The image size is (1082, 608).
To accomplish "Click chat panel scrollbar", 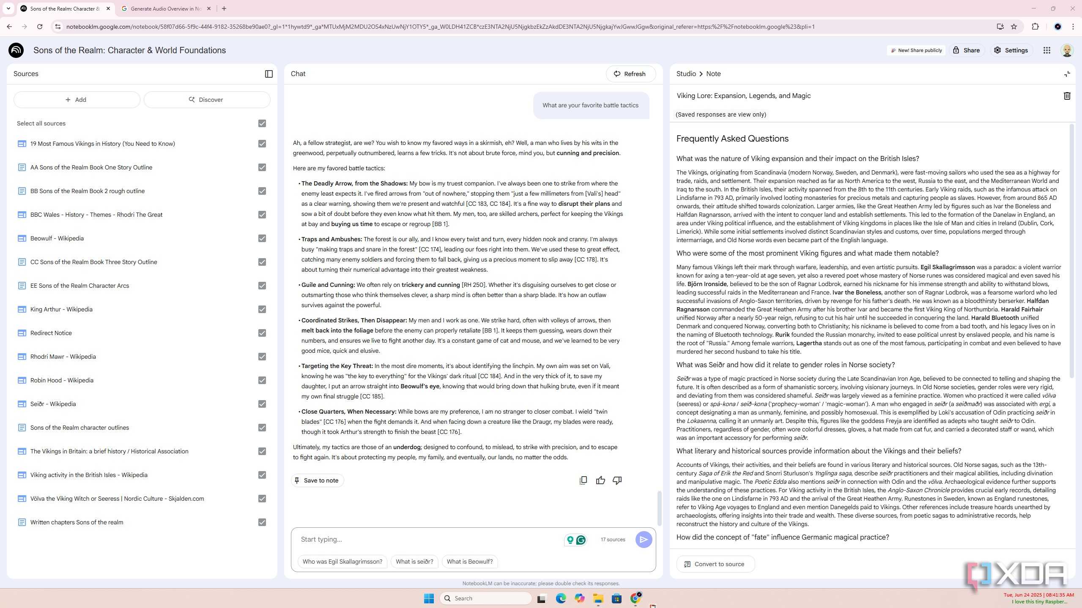I will pyautogui.click(x=659, y=508).
